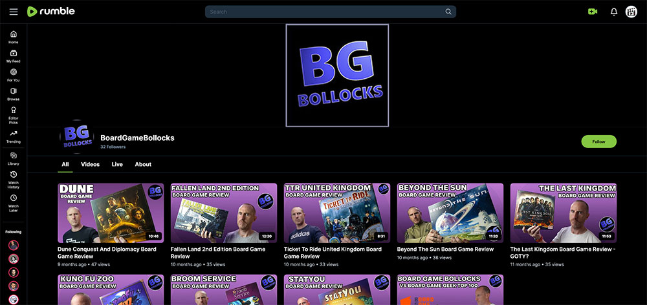This screenshot has height=305, width=647.
Task: Open The Last Kingdom thumbnail
Action: coord(564,213)
